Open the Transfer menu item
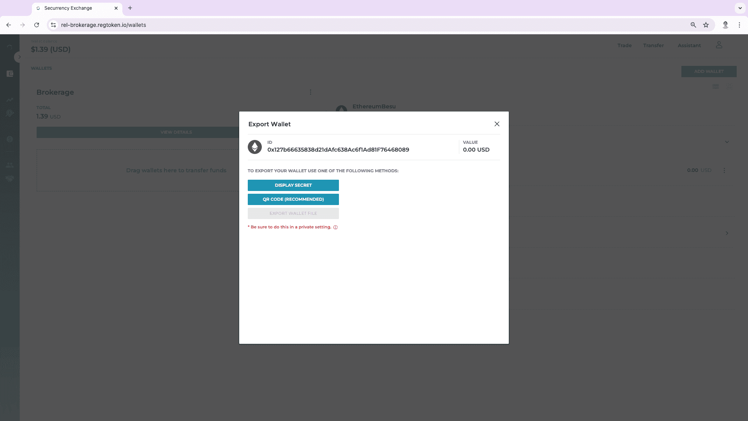Screen dimensions: 748x421 [x=653, y=46]
